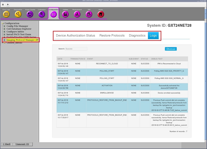Click the Replacement icon
The height and width of the screenshot is (149, 207).
coord(77,15)
